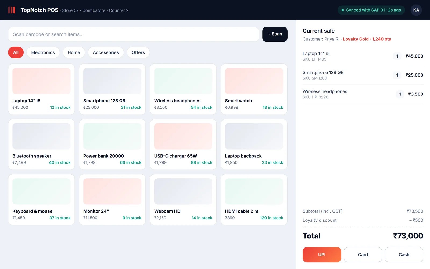Viewport: 430px width, 269px height.
Task: Click the quantity badge for Smartphone 128 GB
Action: (397, 75)
